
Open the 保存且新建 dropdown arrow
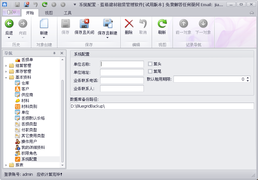(108, 38)
